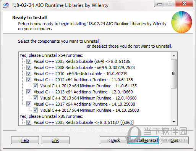Click the component list scrollbar thumb
The width and height of the screenshot is (196, 151).
coord(174,74)
